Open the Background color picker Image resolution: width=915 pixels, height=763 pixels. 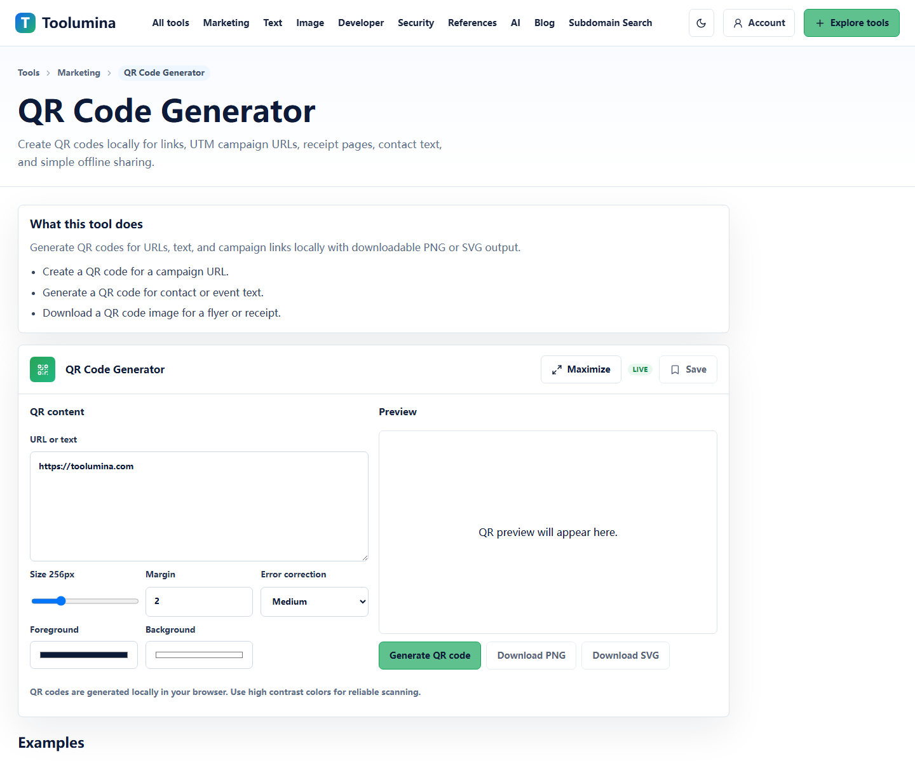pos(199,655)
